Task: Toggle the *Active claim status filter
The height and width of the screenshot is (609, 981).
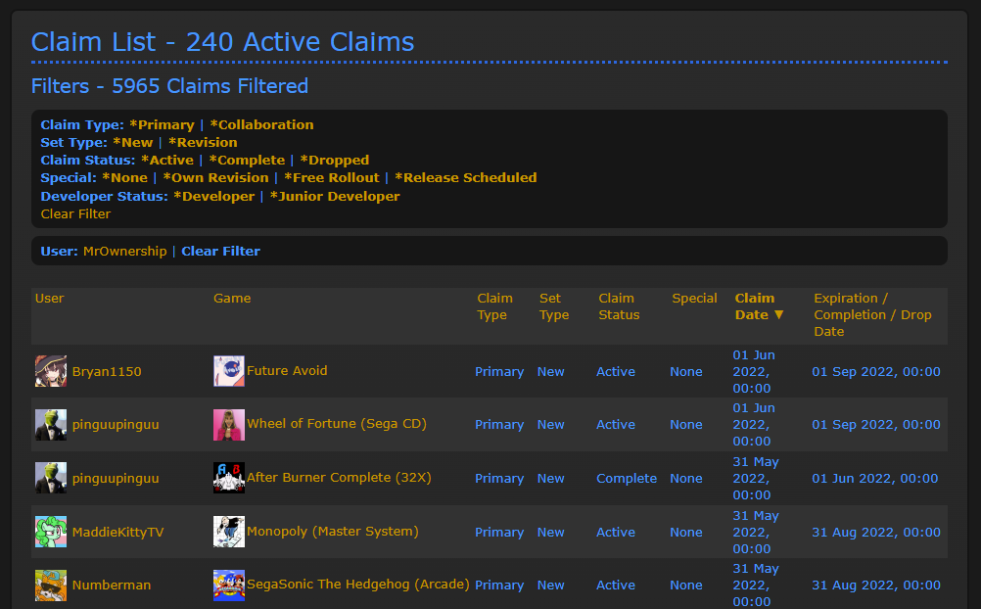Action: (167, 160)
